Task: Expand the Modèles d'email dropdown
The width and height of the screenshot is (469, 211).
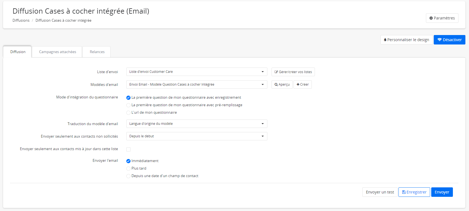Action: point(197,85)
